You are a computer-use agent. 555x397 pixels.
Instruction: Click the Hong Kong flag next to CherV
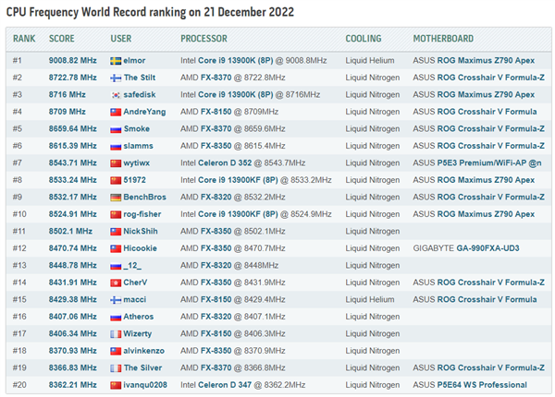pos(116,283)
